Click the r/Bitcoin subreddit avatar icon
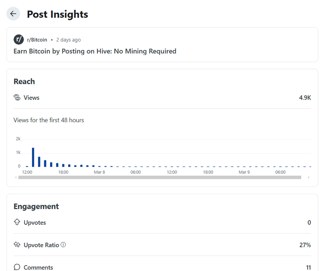The height and width of the screenshot is (271, 323). coord(19,39)
